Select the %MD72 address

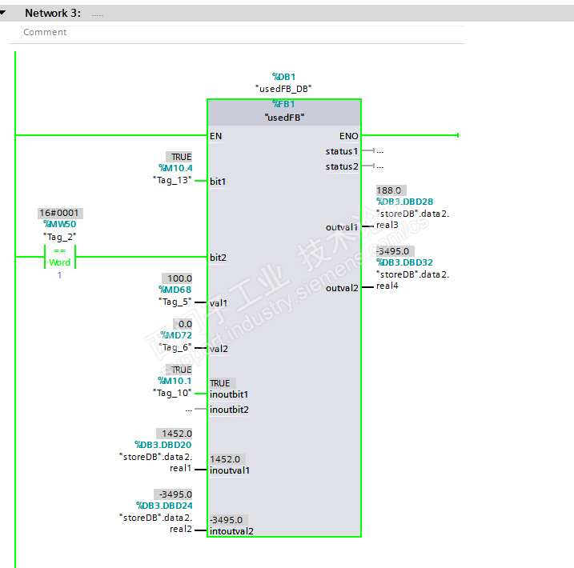[x=175, y=335]
